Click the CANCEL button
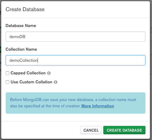This screenshot has width=152, height=140. 91,130
